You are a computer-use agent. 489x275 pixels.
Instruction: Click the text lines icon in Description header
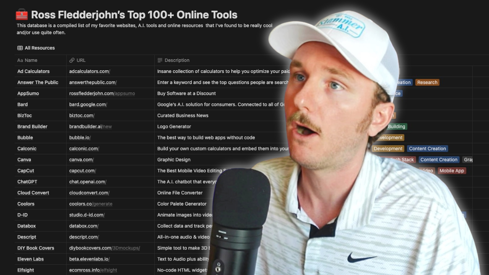pyautogui.click(x=159, y=60)
